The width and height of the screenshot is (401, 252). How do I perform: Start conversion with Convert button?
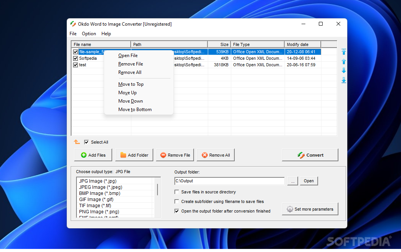(x=310, y=155)
